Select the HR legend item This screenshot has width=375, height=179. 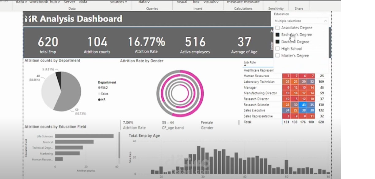(x=101, y=100)
